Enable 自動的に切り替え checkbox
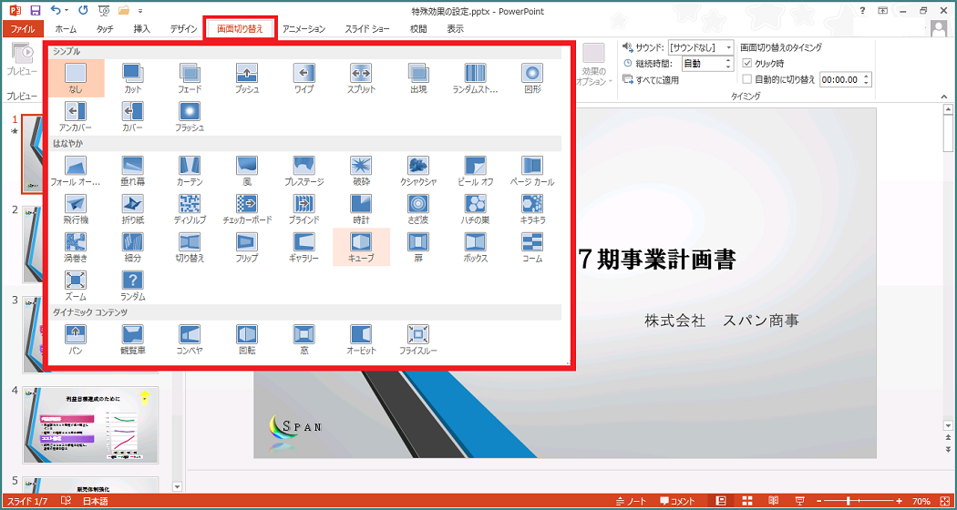Screen dimensions: 957x510 click(x=747, y=79)
